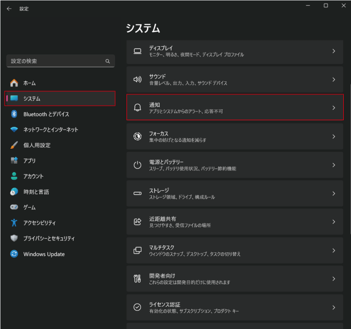The width and height of the screenshot is (351, 329).
Task: Click the magnifier icon in search box
Action: pos(108,61)
